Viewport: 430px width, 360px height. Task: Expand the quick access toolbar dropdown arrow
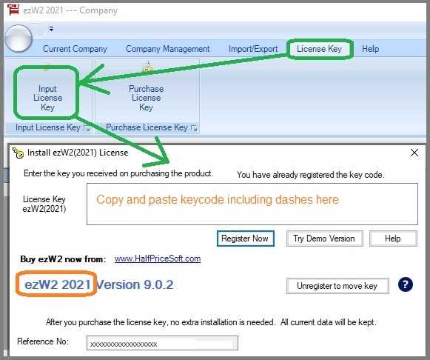[51, 29]
